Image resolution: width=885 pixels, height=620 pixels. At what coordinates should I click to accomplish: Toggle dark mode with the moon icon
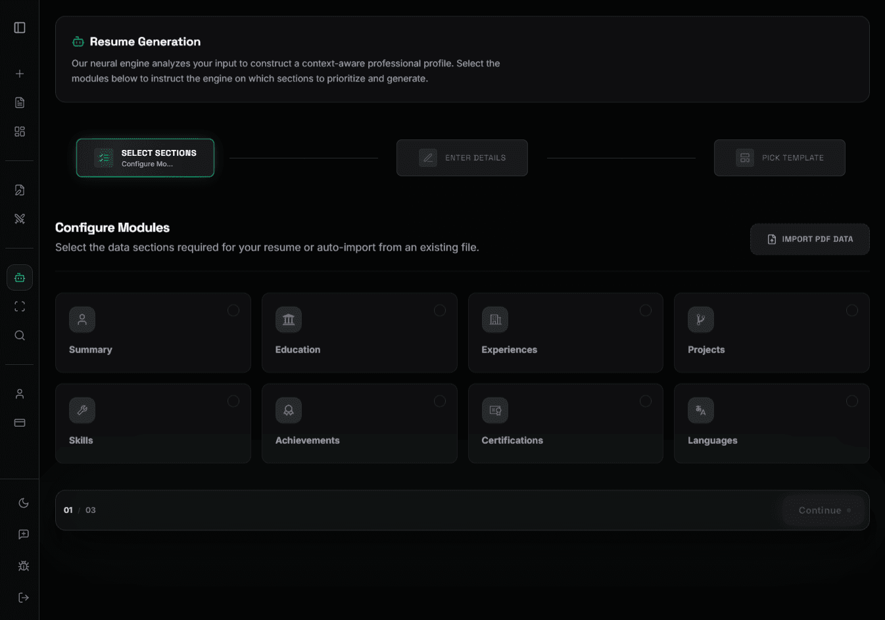pos(23,502)
